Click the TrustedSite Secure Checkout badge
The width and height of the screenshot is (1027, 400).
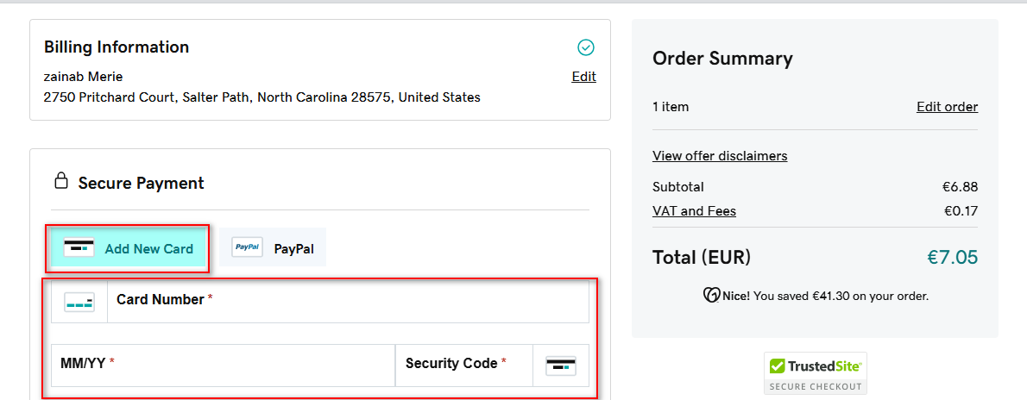pyautogui.click(x=815, y=373)
